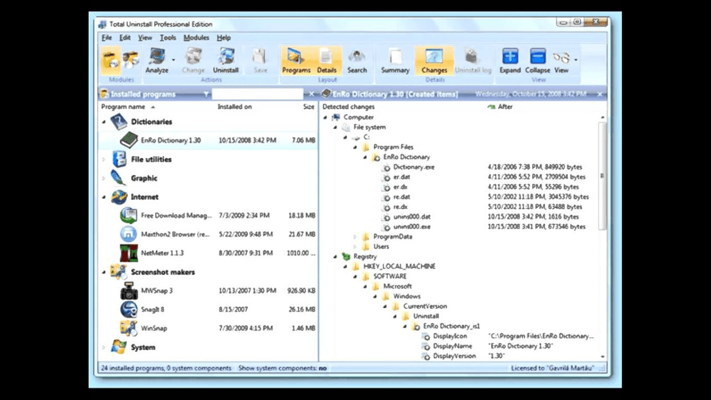Click the Graphic feather group icon
711x400 pixels.
119,178
